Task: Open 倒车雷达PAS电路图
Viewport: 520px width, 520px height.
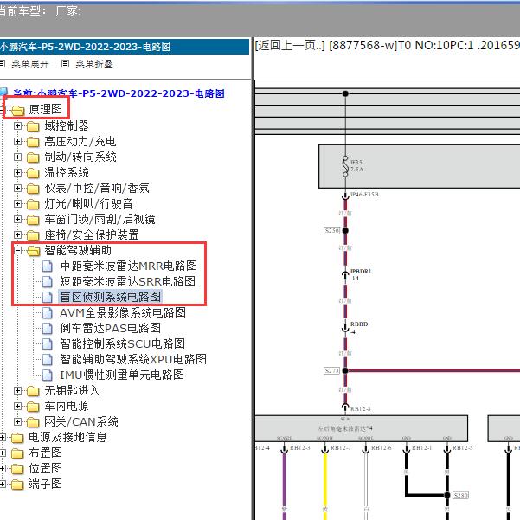Action: 111,328
